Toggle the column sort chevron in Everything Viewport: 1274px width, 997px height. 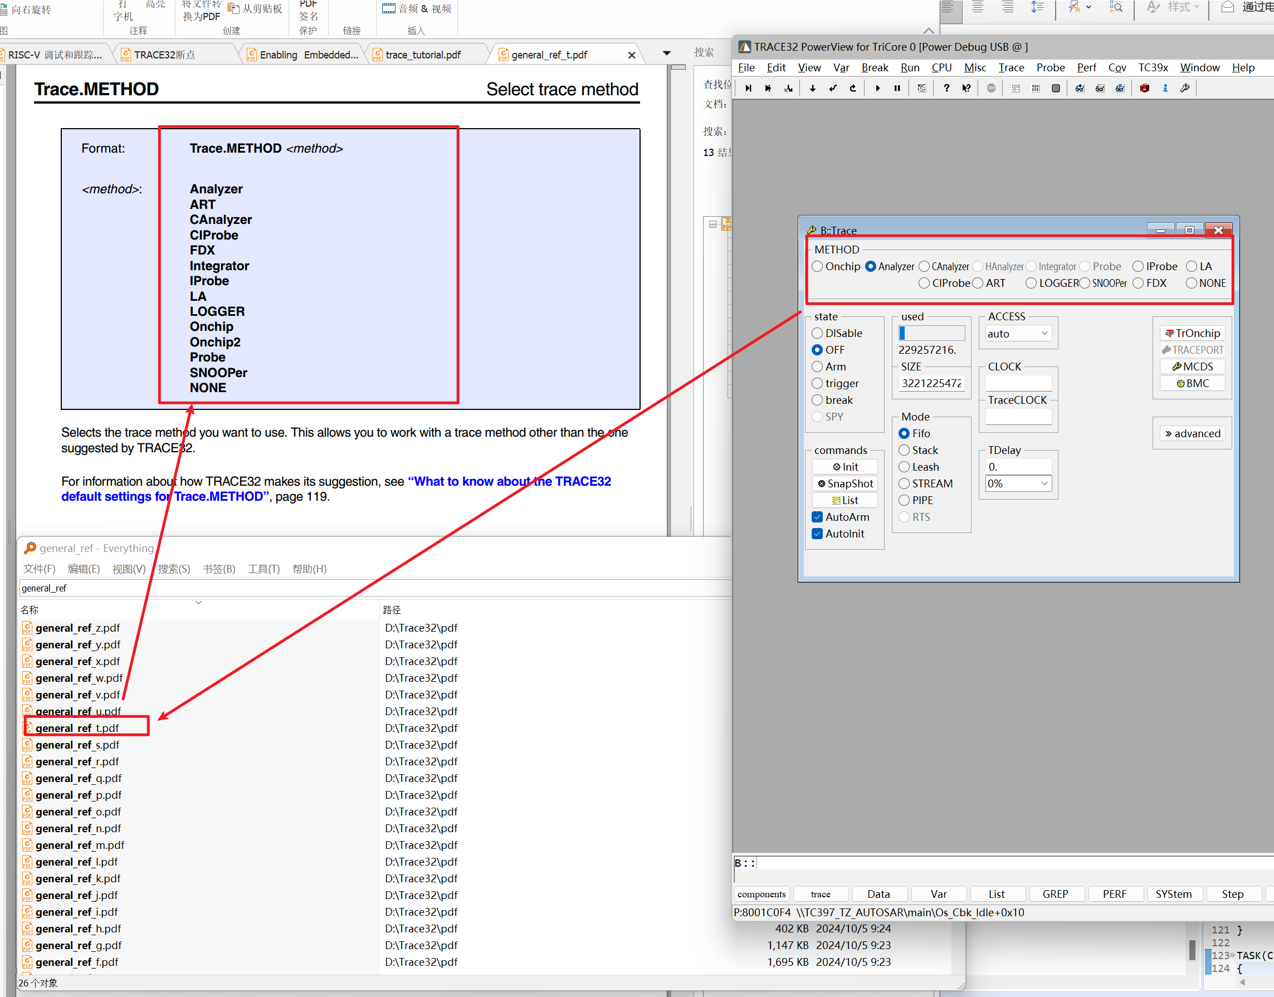[198, 603]
